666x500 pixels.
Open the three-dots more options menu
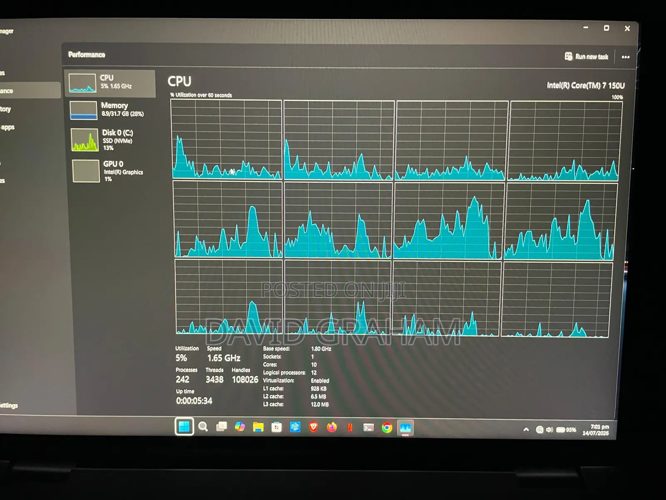pyautogui.click(x=625, y=57)
